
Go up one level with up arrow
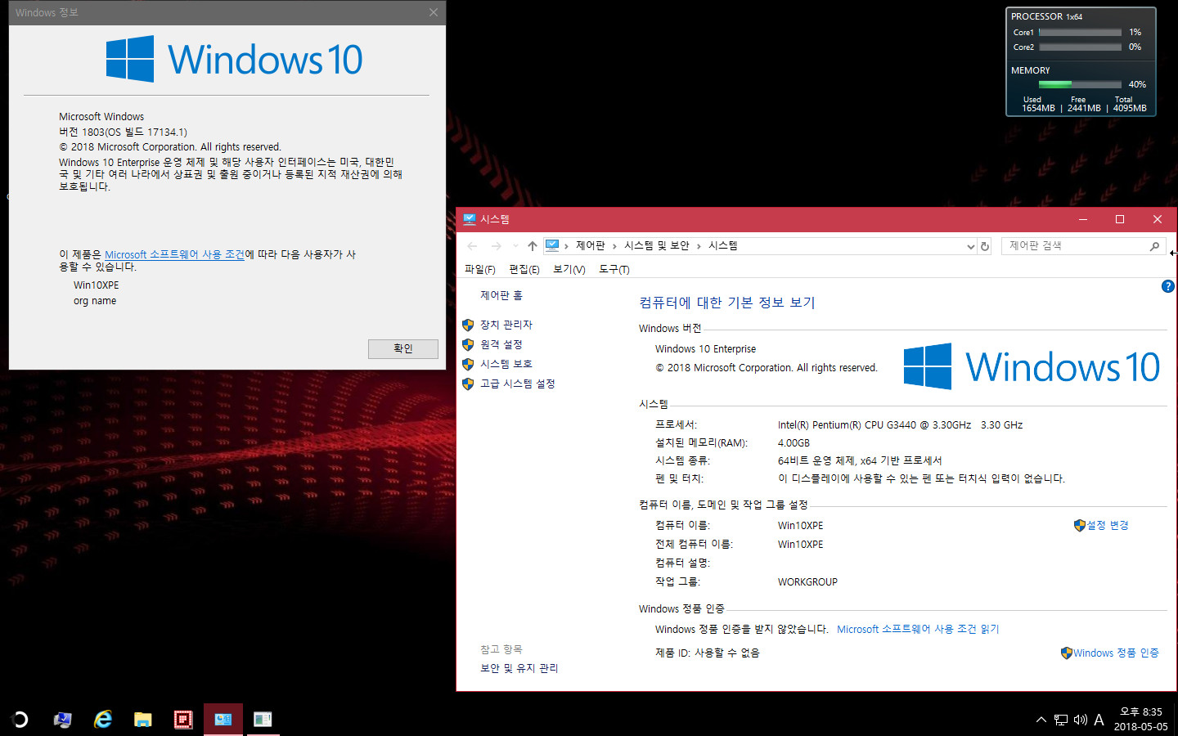[x=533, y=245]
